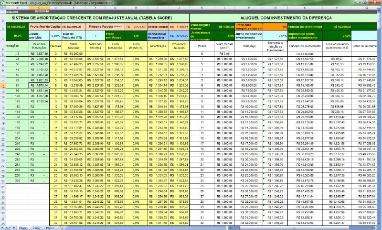
Task: Click the 'Meses' column heading
Action: point(202,46)
